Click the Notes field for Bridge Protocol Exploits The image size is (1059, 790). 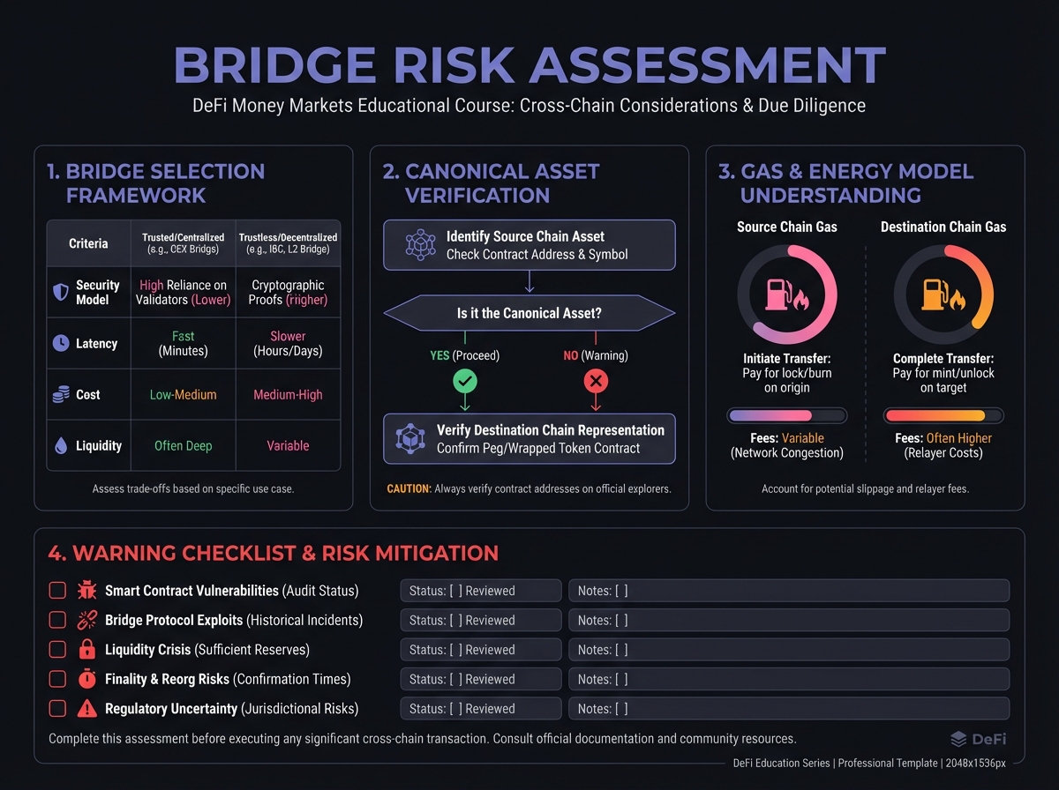click(788, 620)
